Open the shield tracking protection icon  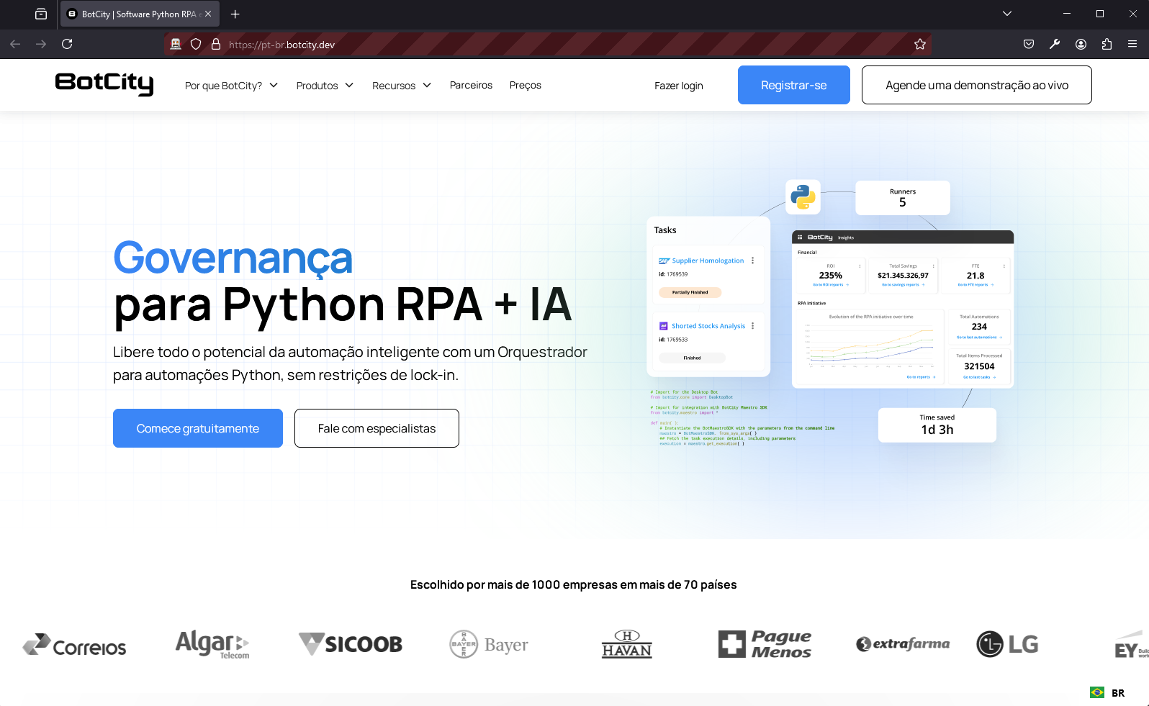196,44
